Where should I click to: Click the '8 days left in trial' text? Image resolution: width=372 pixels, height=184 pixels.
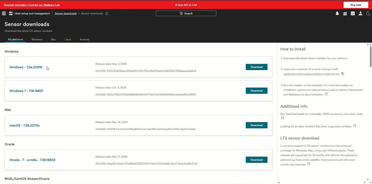click(186, 5)
